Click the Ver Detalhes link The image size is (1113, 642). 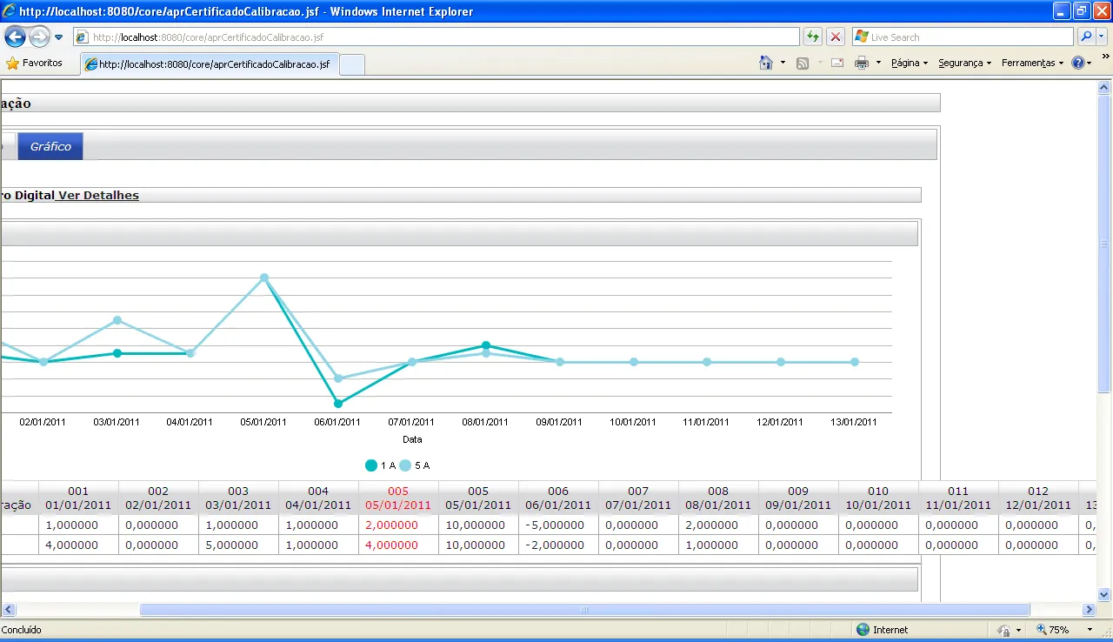(98, 196)
